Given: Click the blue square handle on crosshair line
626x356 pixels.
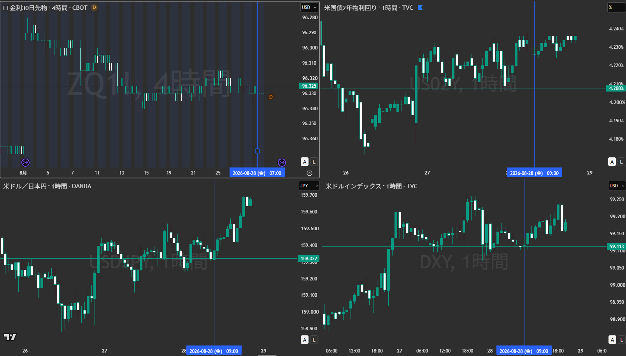Looking at the screenshot, I should coord(257,151).
